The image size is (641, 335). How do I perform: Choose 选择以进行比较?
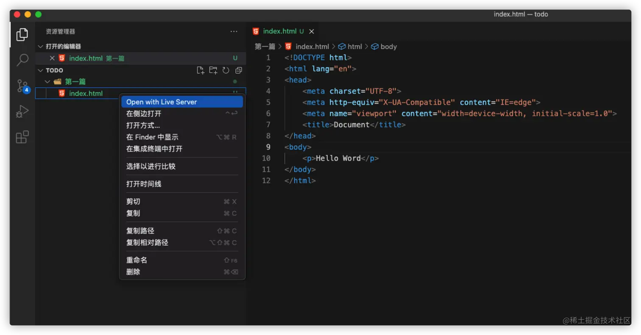click(182, 166)
